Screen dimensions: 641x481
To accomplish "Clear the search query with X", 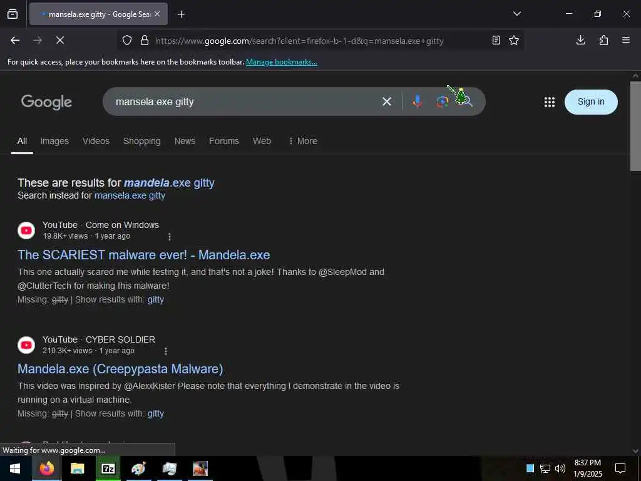I will pyautogui.click(x=387, y=102).
